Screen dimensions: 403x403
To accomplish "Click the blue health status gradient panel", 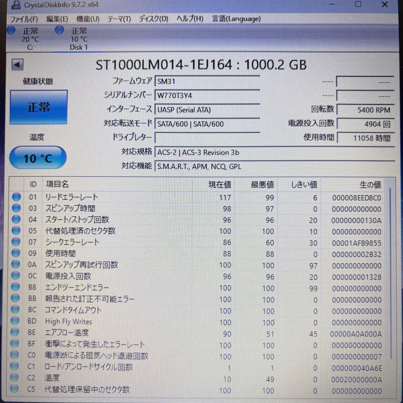I will 38,107.
